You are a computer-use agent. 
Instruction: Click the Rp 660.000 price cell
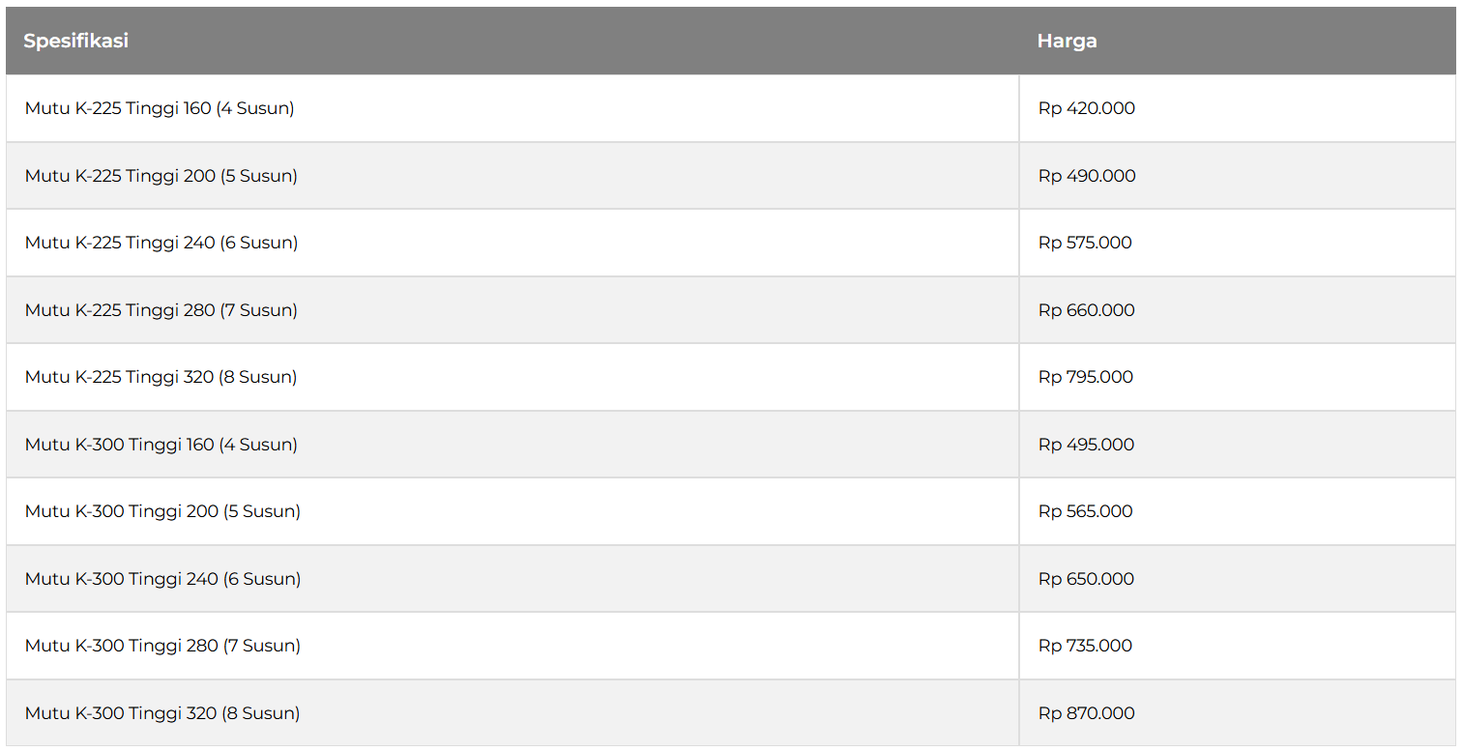tap(1238, 310)
